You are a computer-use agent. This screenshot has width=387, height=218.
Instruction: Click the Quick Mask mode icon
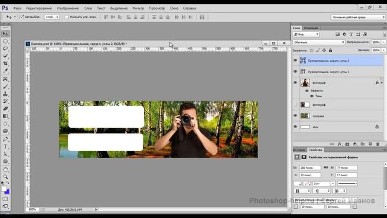pos(5,199)
